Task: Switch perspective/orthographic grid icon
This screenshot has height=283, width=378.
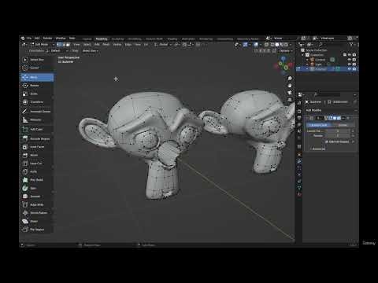Action: tap(290, 100)
